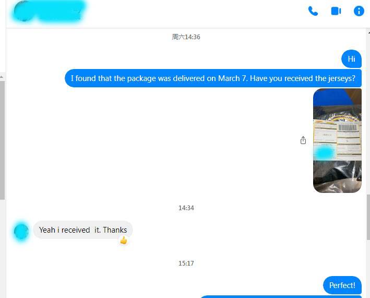Click the left panel scrollbar thumb
The height and width of the screenshot is (298, 370).
pyautogui.click(x=3, y=141)
